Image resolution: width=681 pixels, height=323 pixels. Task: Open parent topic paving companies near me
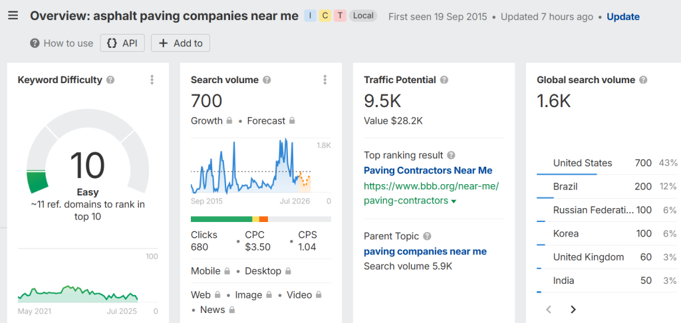pyautogui.click(x=425, y=251)
